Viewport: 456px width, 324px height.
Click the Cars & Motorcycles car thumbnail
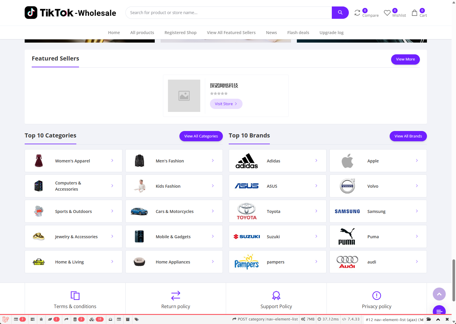139,211
